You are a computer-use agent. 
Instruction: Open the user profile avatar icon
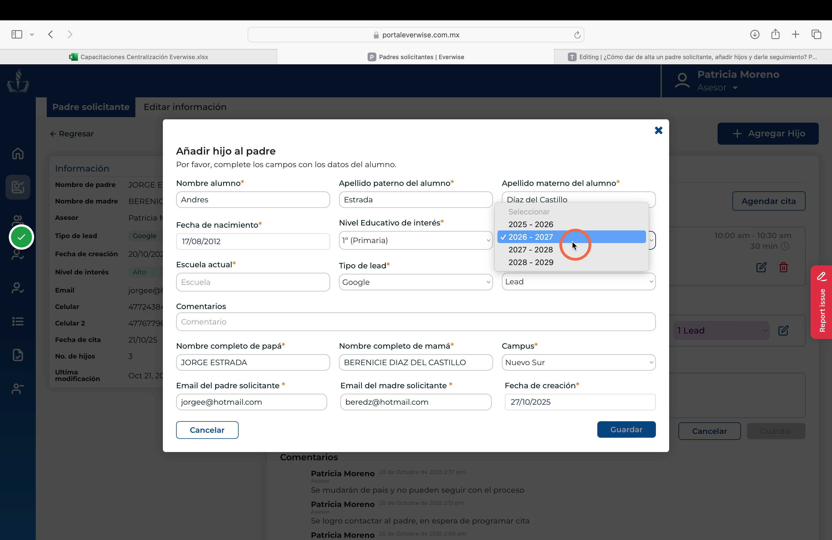pos(682,81)
